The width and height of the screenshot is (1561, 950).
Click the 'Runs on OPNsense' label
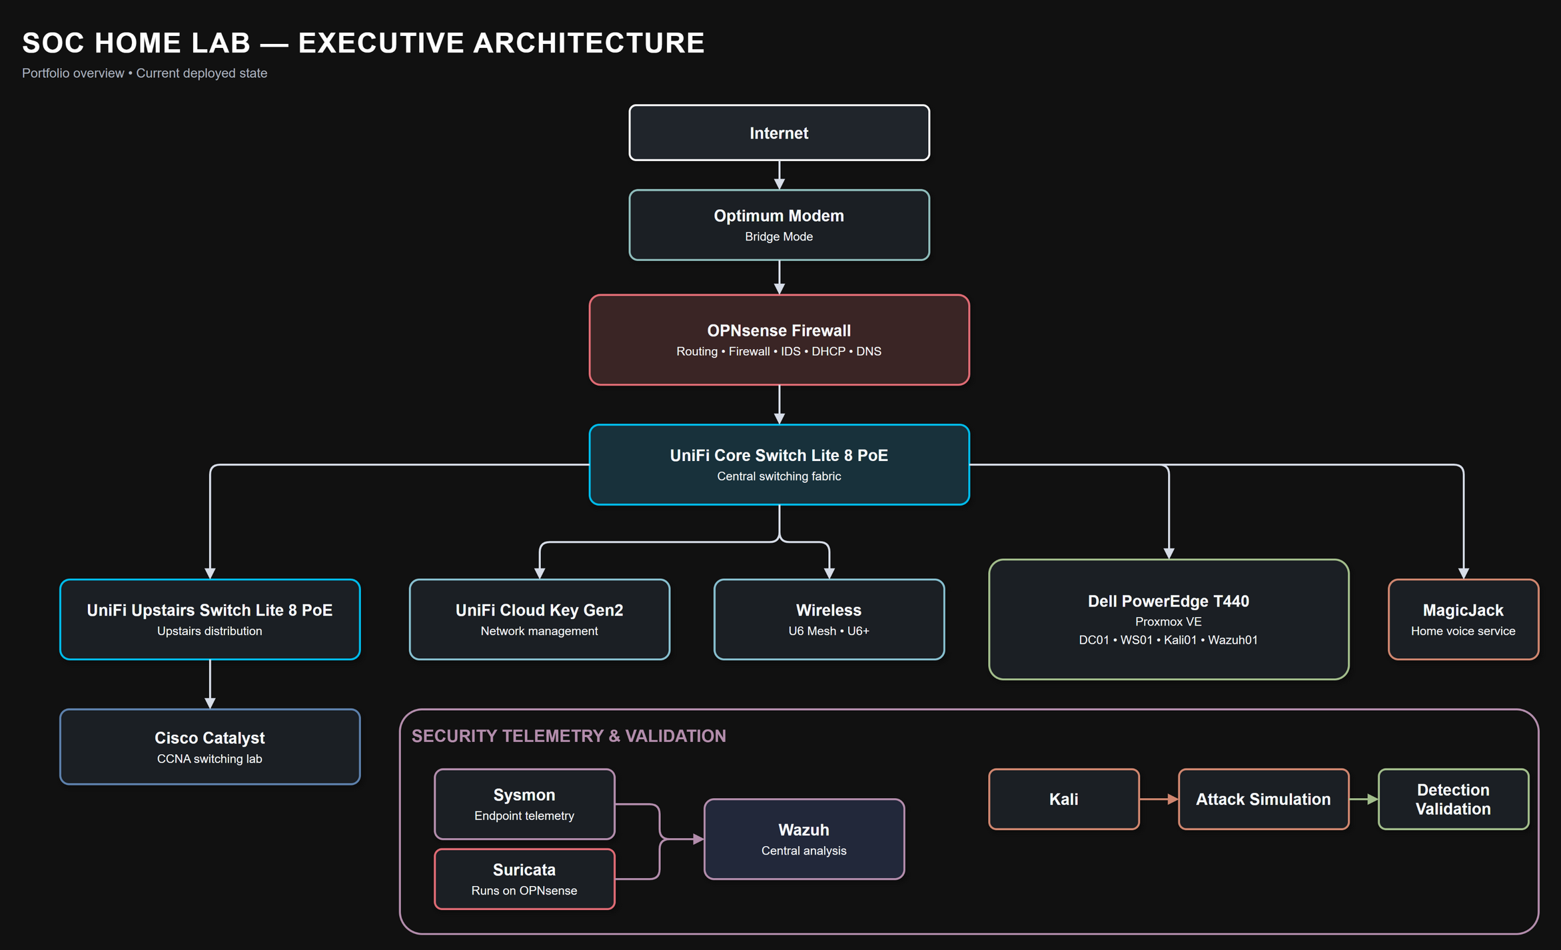click(x=524, y=891)
